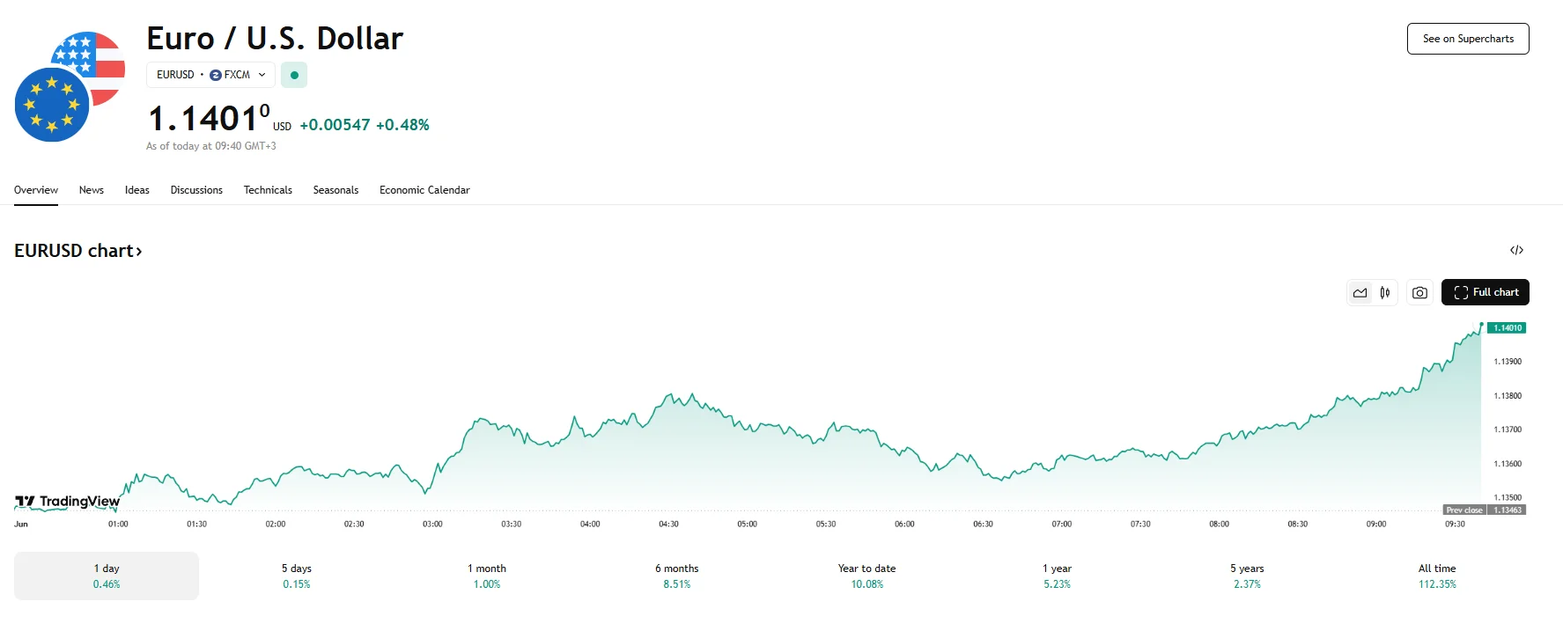The height and width of the screenshot is (631, 1563).
Task: Take chart snapshot with camera icon
Action: pos(1419,293)
